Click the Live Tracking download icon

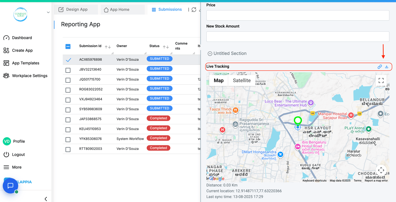[386, 67]
